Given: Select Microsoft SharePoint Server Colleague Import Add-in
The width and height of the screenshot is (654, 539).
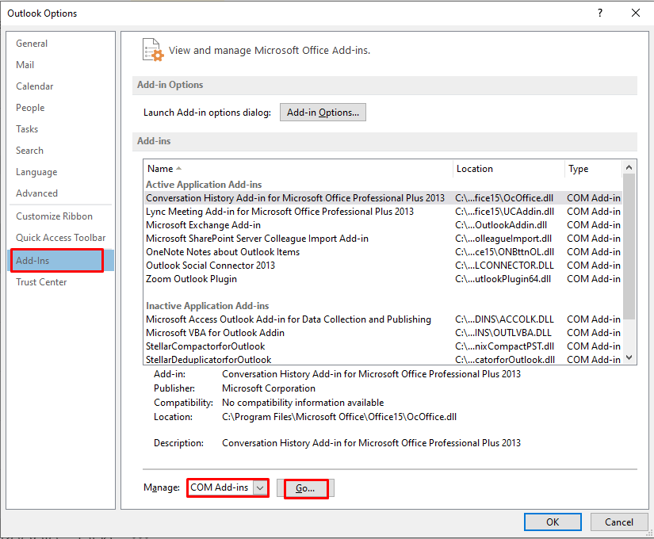Looking at the screenshot, I should tap(383, 239).
